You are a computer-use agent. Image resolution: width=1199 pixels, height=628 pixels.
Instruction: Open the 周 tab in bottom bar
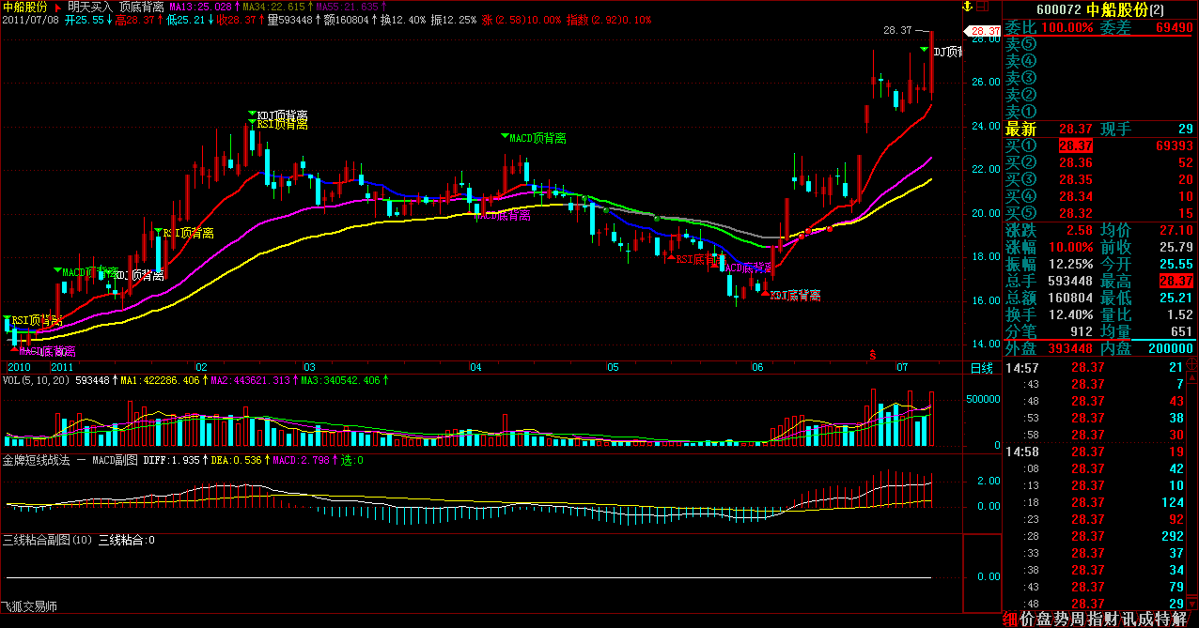[x=1078, y=619]
